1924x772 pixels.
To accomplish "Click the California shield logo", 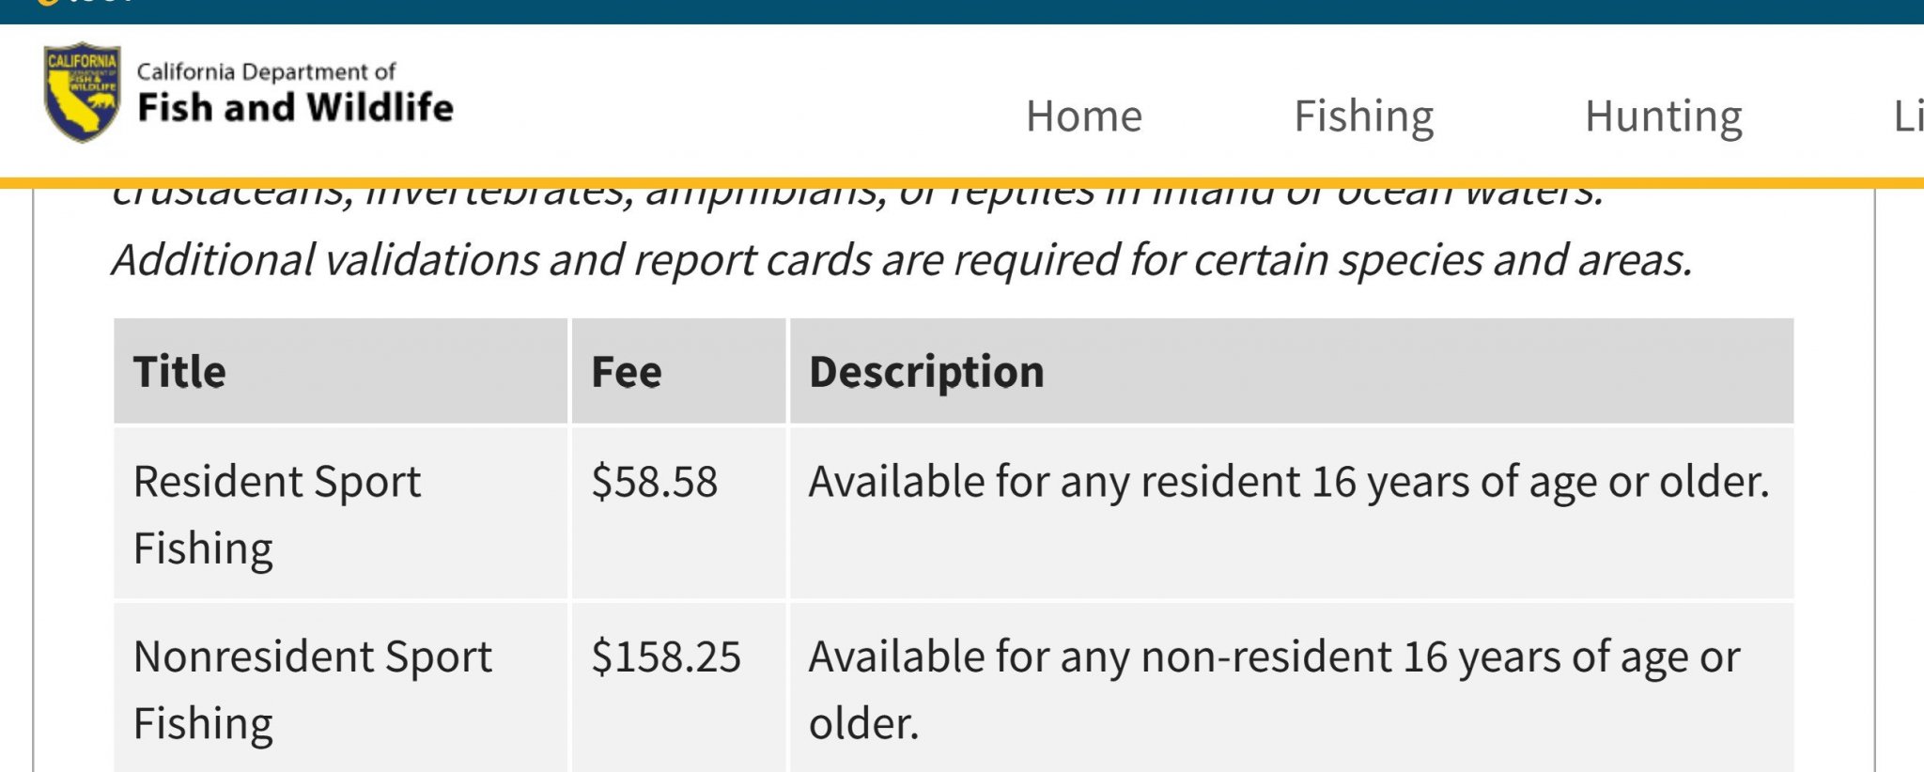I will coord(82,92).
